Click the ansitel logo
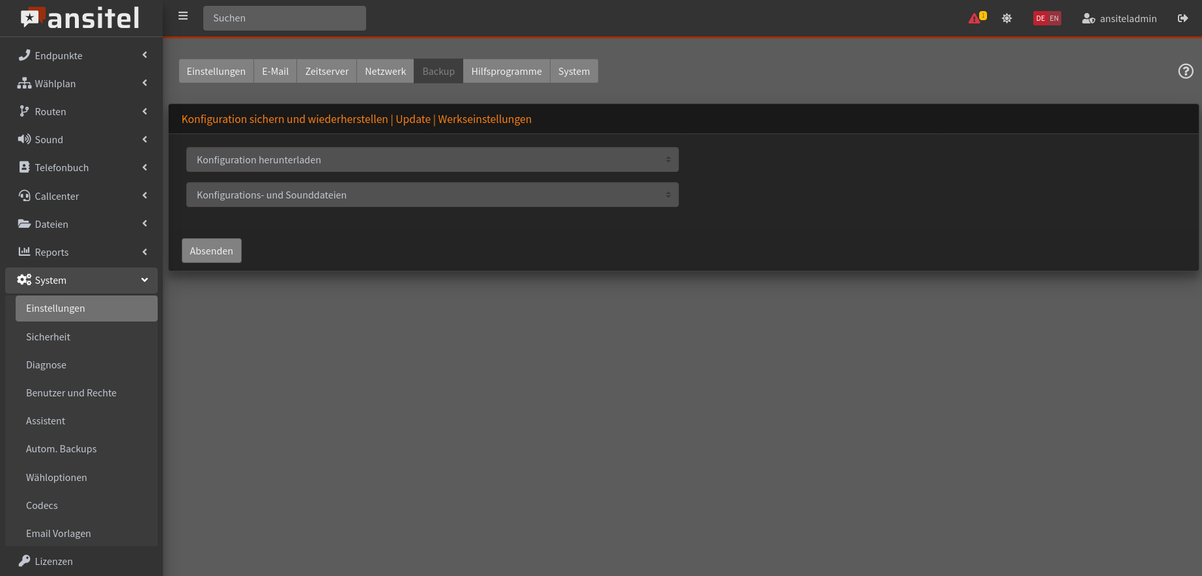The height and width of the screenshot is (576, 1202). pos(80,18)
